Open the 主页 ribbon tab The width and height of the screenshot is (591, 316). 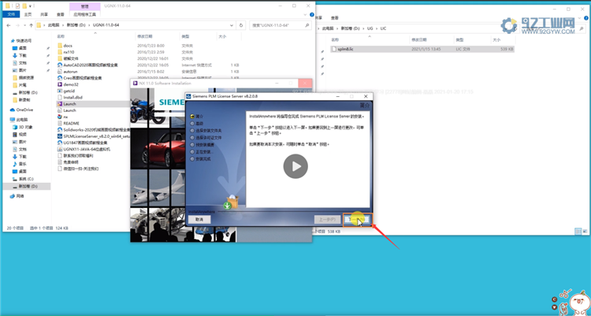[x=28, y=14]
